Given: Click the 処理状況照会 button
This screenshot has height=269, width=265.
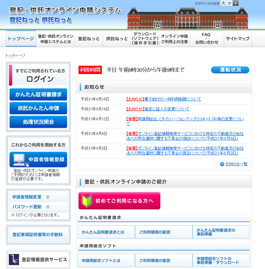Looking at the screenshot, I should click(38, 122).
